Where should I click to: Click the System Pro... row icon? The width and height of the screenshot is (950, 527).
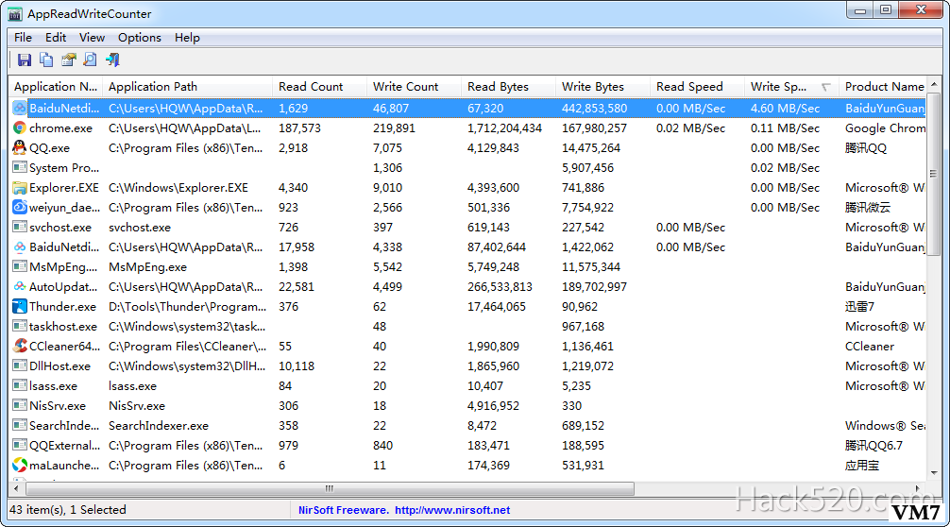[20, 167]
